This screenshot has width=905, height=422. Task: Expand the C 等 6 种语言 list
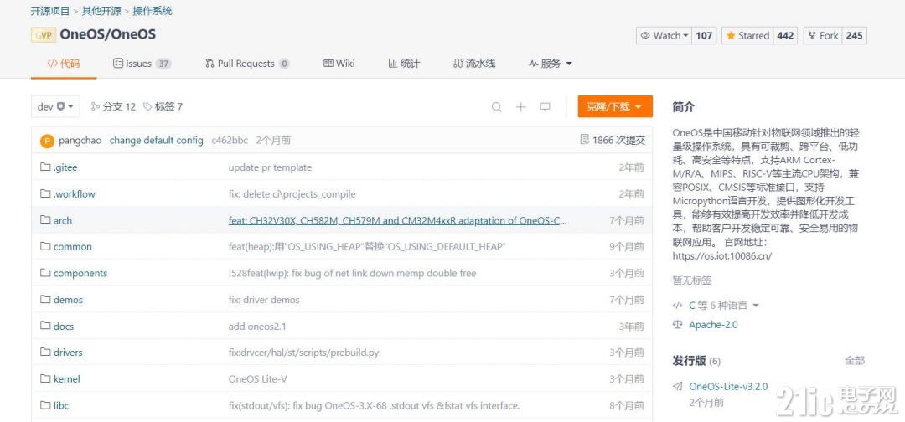click(x=724, y=305)
